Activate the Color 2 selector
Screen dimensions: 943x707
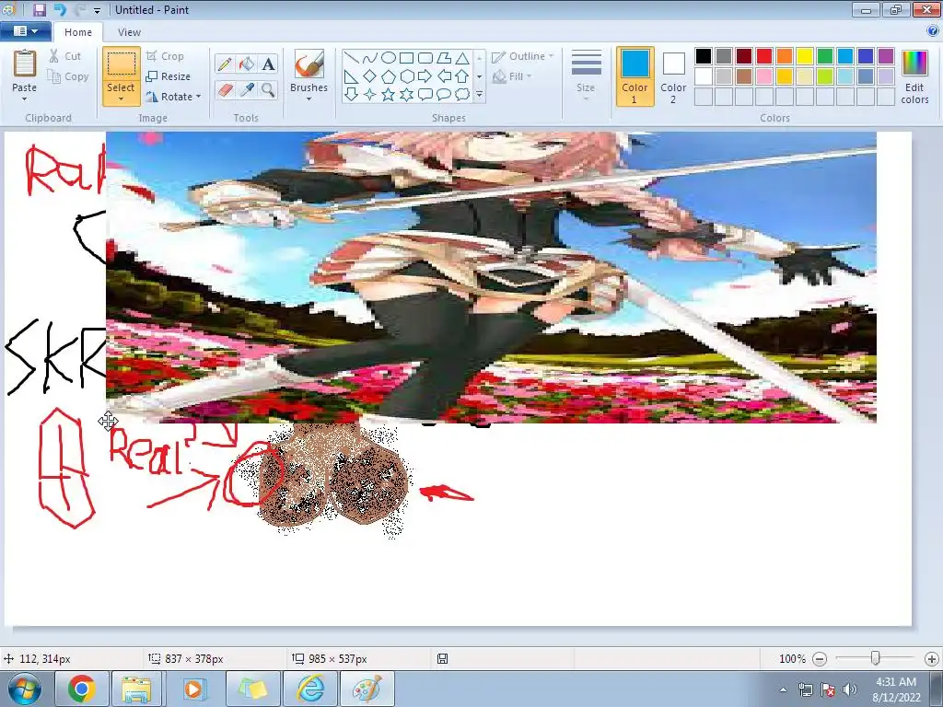673,76
